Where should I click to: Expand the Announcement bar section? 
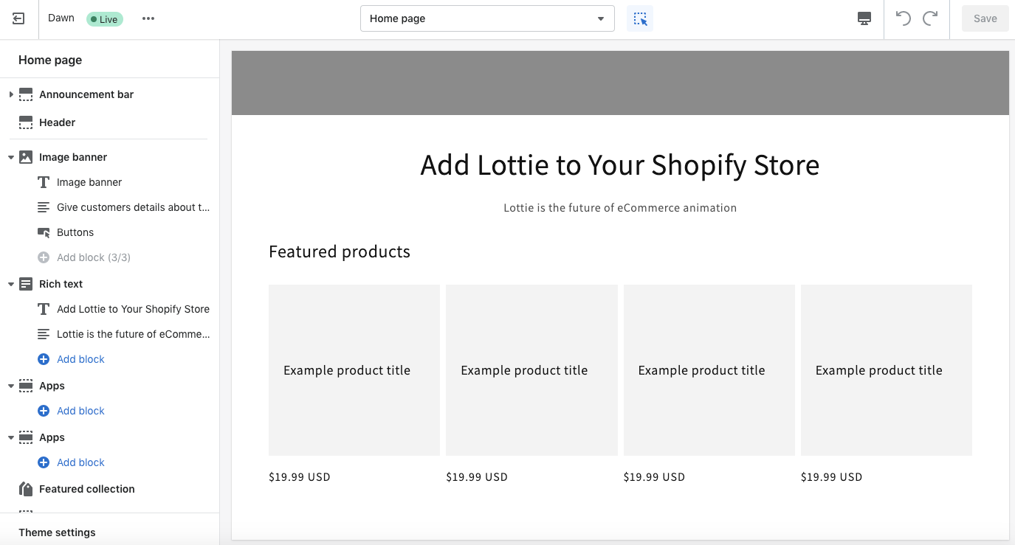[x=11, y=94]
